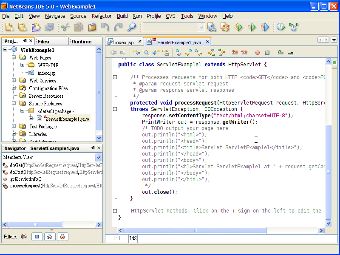Viewport: 340px width, 255px height.
Task: Click the Debug Main Project icon
Action: click(x=252, y=27)
